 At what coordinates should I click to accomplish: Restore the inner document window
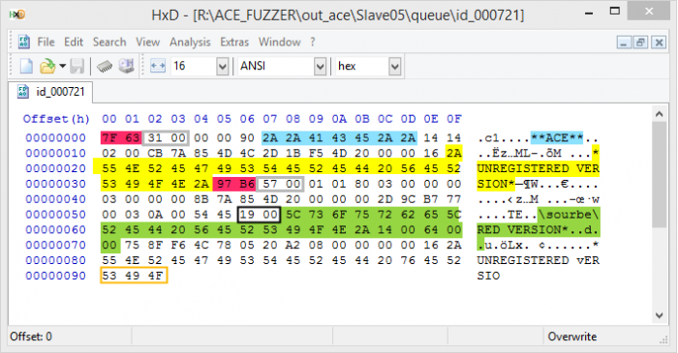(641, 43)
